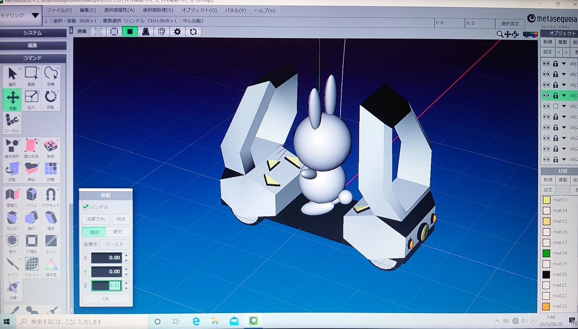Decrease the Y value with down arrow
This screenshot has height=329, width=578.
(126, 274)
